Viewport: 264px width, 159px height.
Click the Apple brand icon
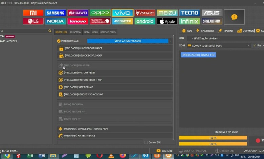coord(167,21)
